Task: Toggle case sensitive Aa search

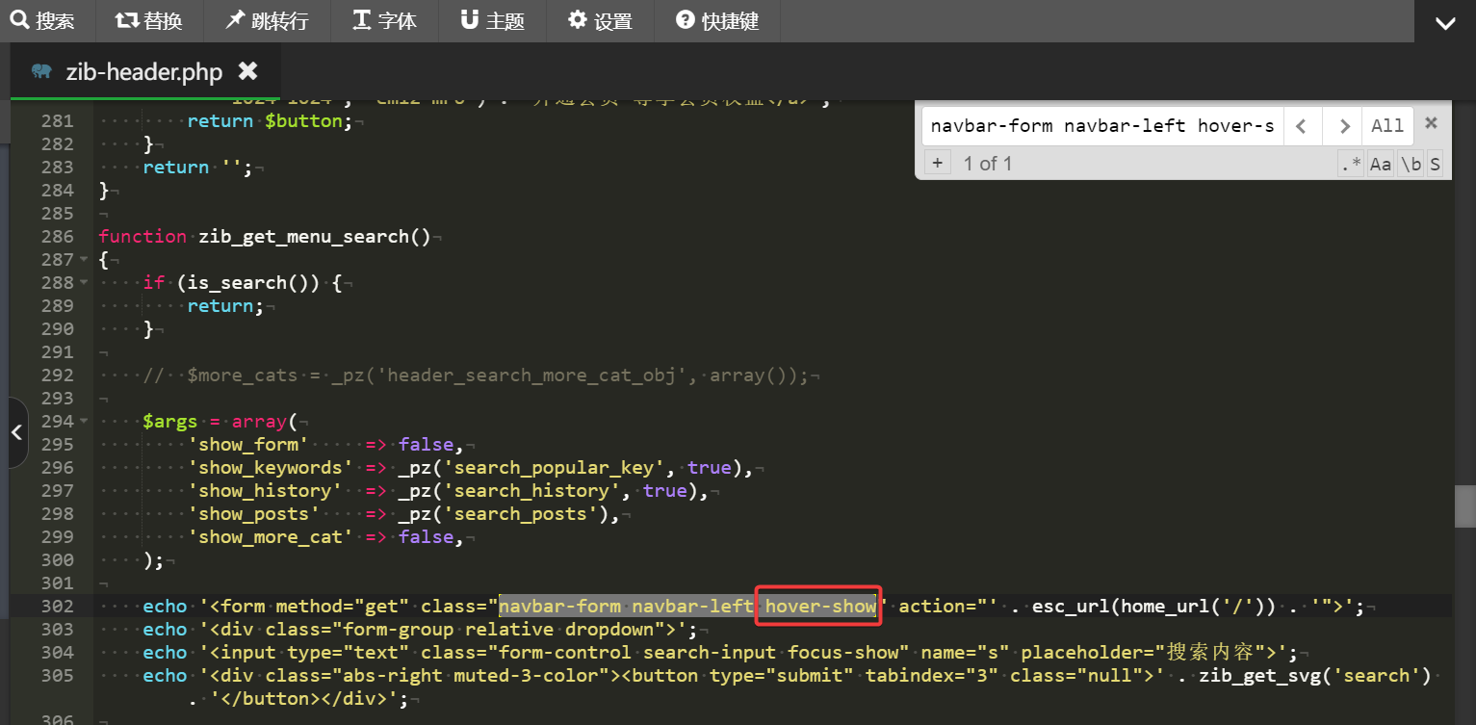Action: click(1381, 164)
